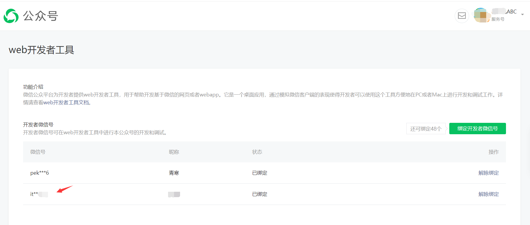Click the 绑定开发者微信号 button
This screenshot has width=530, height=225.
477,129
